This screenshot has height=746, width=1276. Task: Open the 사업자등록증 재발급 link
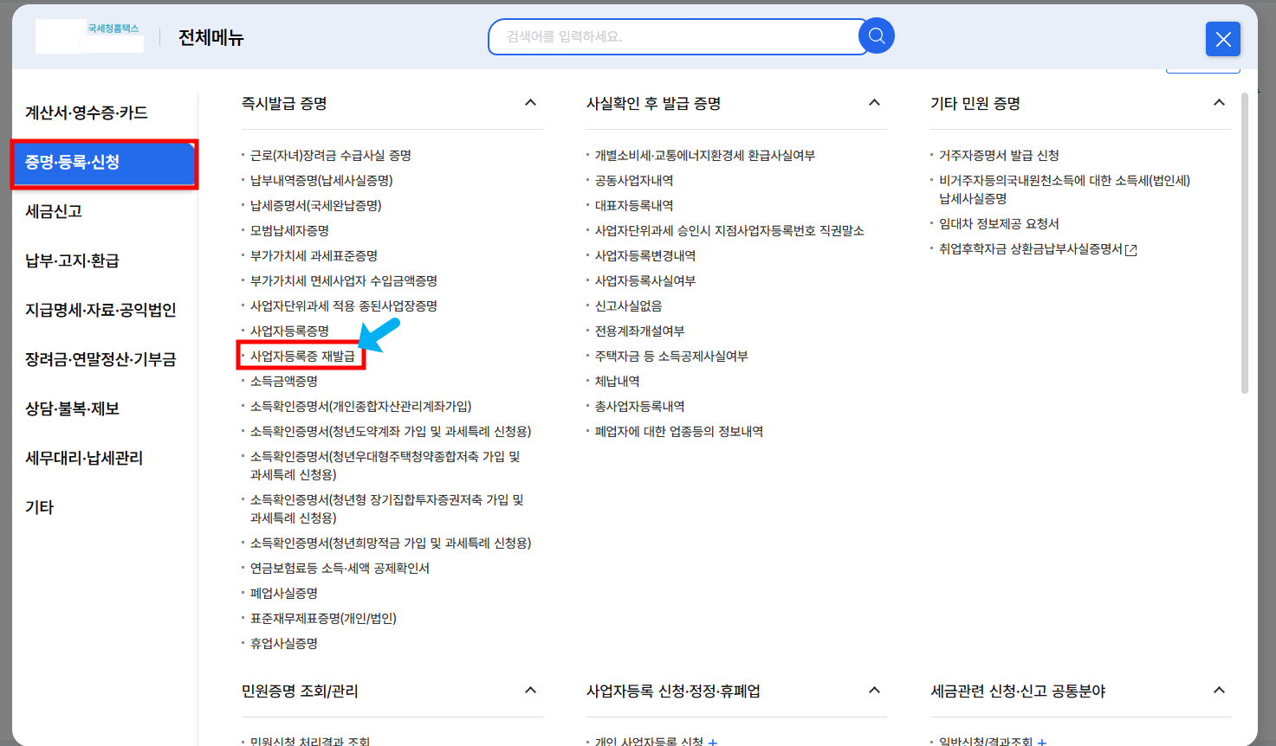pos(301,355)
